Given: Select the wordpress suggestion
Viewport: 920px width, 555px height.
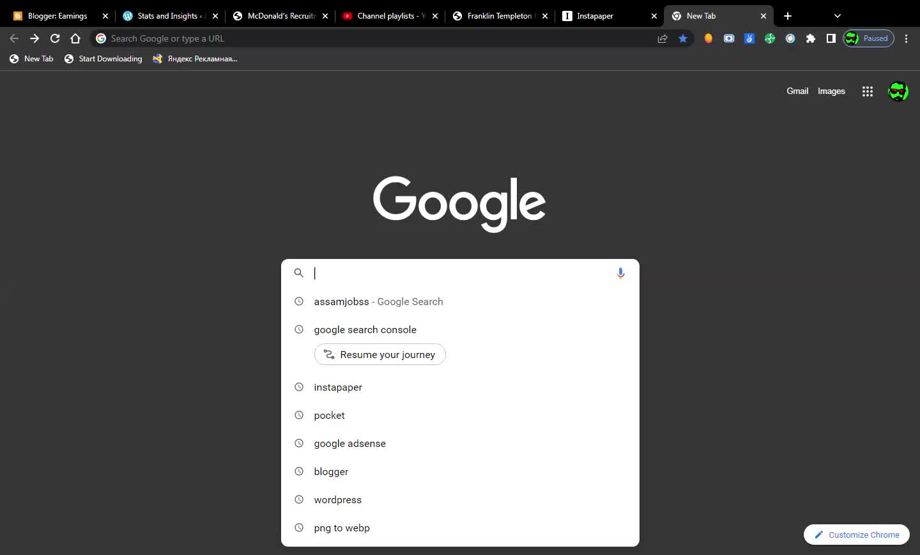Looking at the screenshot, I should (460, 500).
